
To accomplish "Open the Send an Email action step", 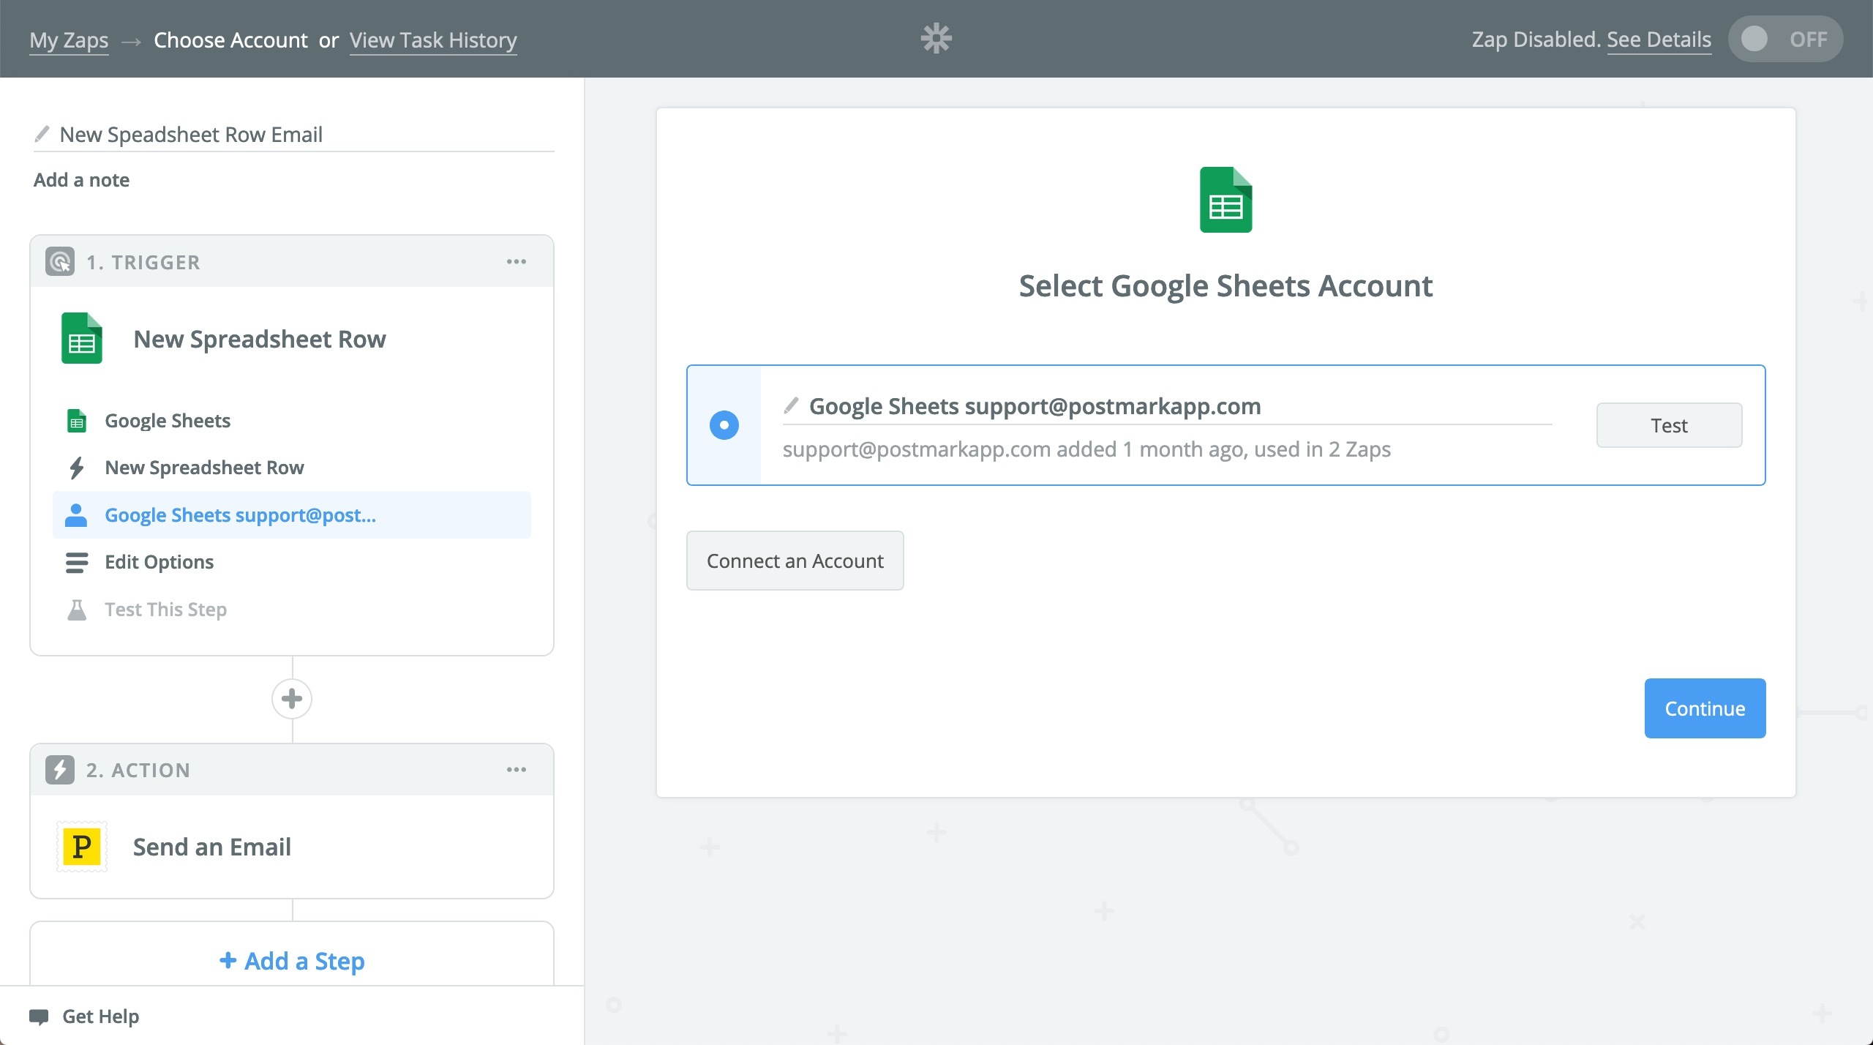I will coord(292,847).
